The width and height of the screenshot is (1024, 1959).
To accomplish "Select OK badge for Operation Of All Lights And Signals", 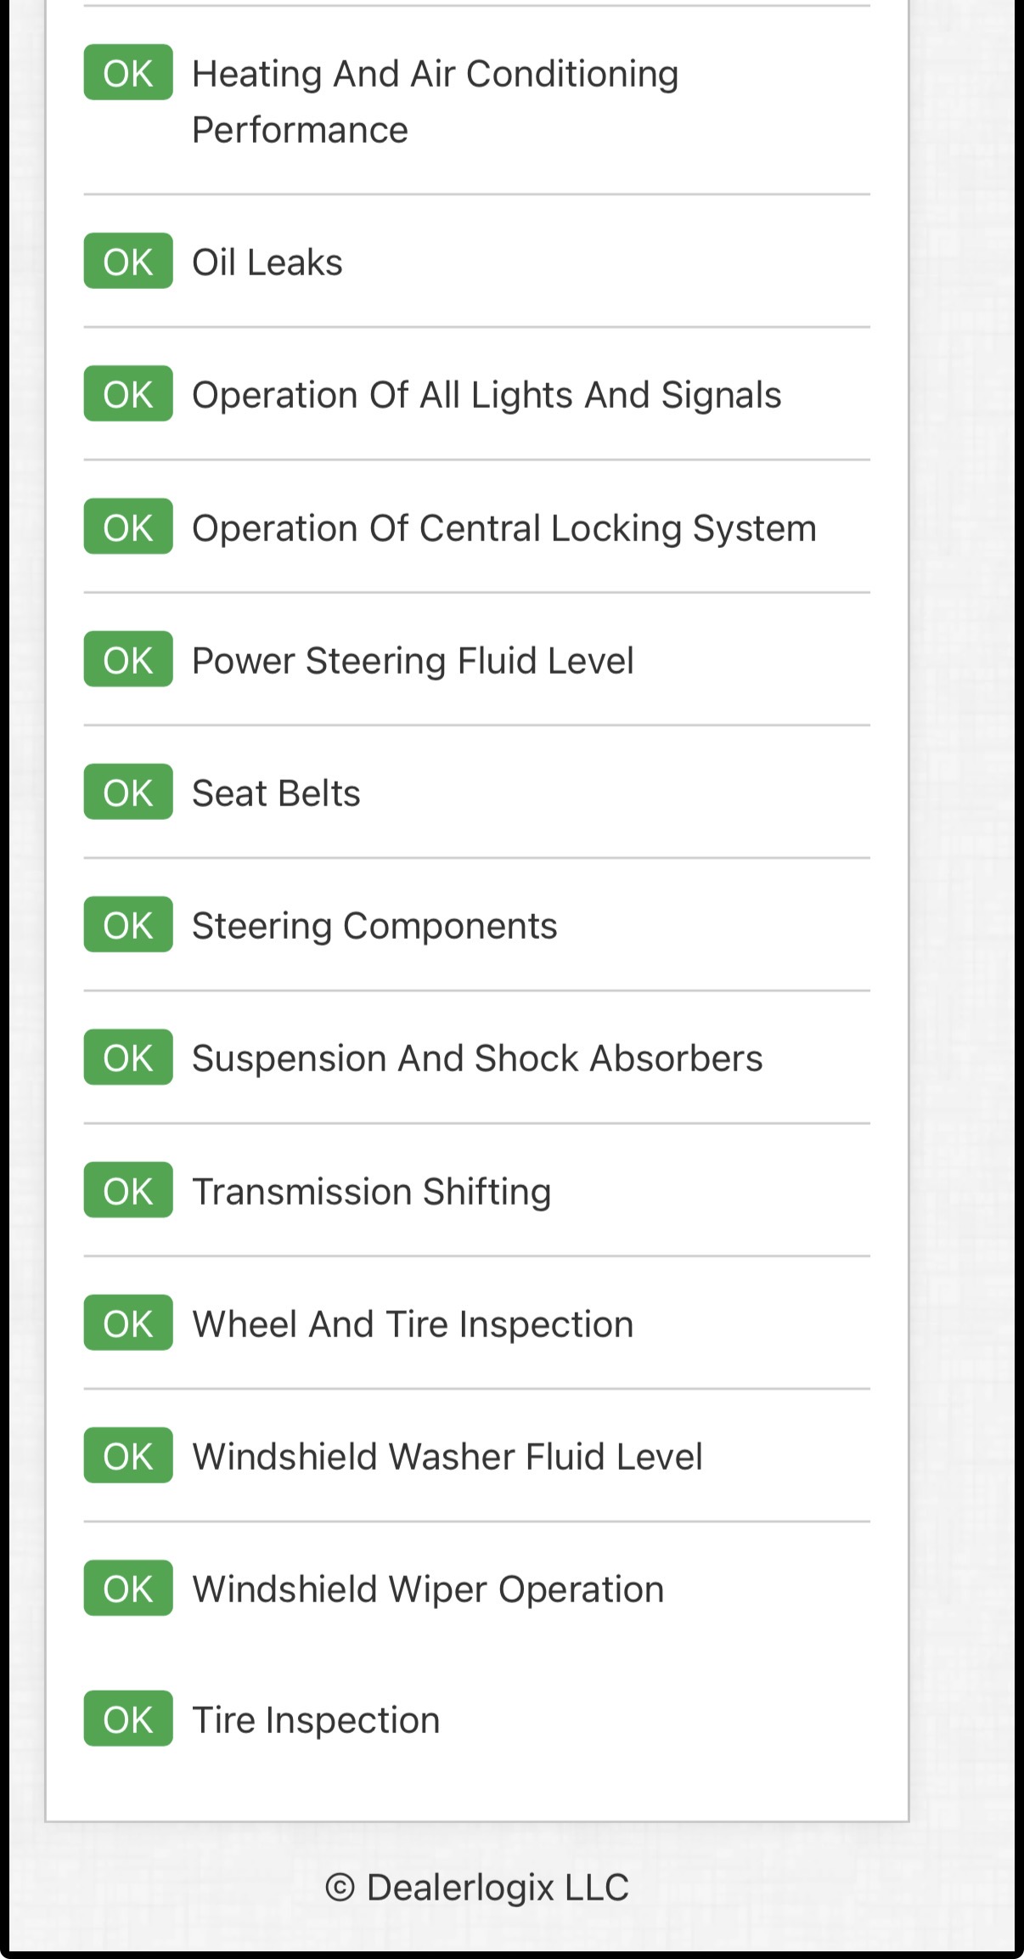I will click(128, 394).
